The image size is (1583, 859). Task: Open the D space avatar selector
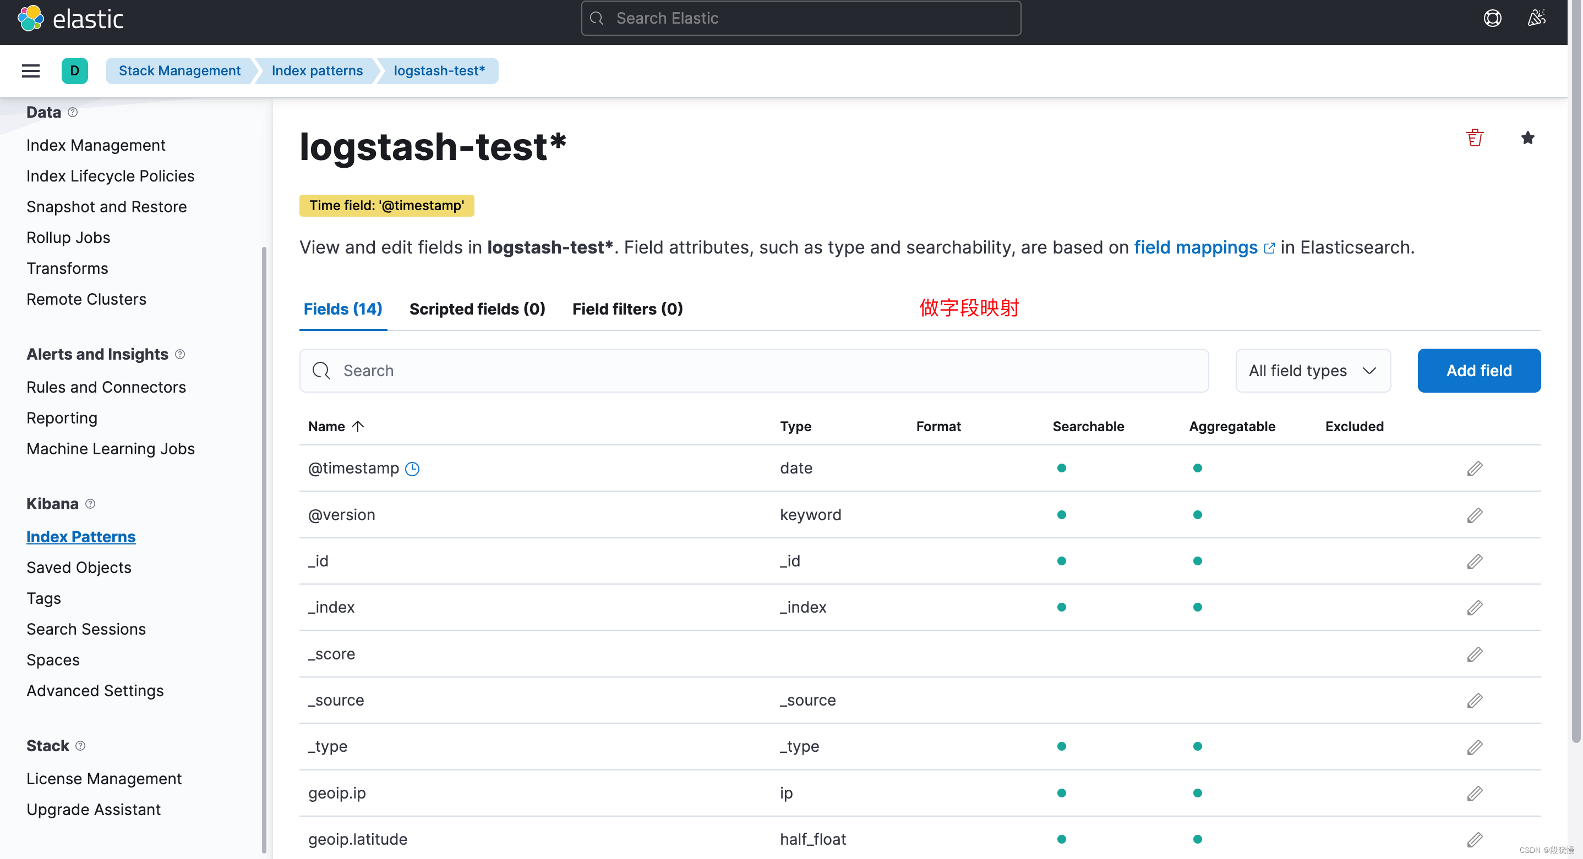[x=74, y=70]
